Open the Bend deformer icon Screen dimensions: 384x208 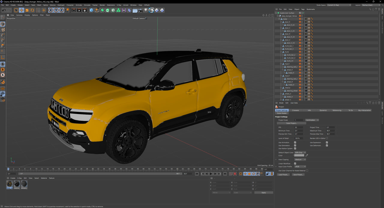tap(129, 10)
